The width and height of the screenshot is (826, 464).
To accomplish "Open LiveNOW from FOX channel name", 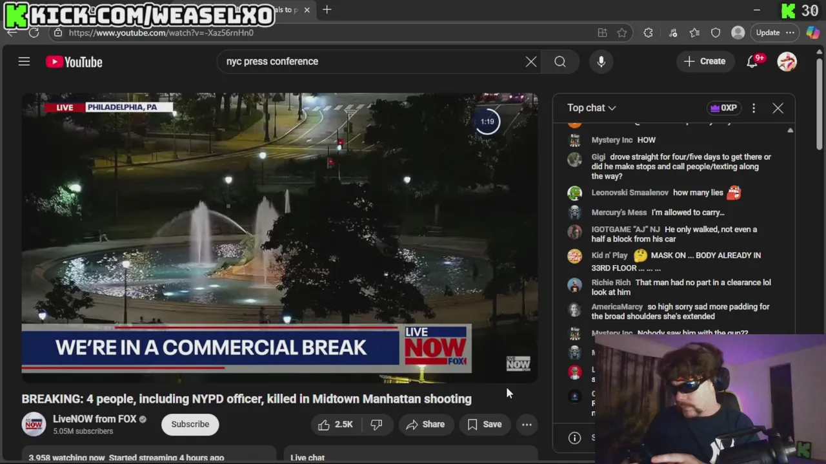I will pos(94,419).
